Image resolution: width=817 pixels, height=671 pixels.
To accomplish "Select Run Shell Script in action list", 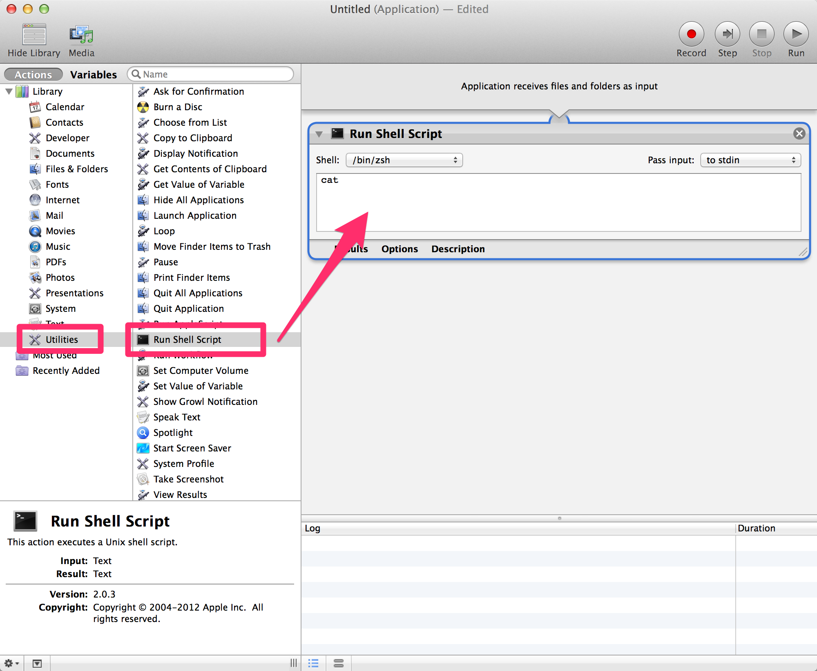I will pos(188,340).
